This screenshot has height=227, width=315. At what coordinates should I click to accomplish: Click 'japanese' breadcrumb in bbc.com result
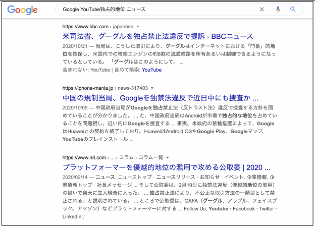click(123, 27)
